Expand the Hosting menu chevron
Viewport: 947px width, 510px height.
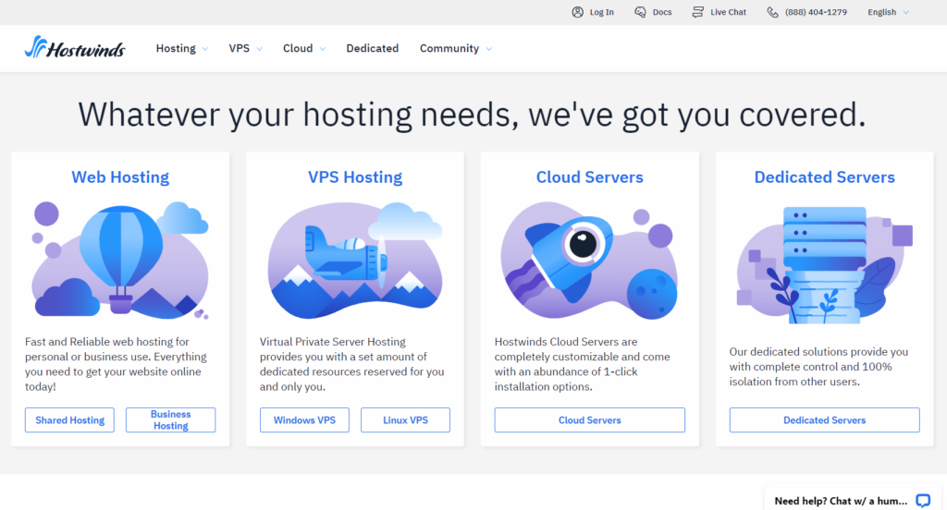pyautogui.click(x=205, y=49)
